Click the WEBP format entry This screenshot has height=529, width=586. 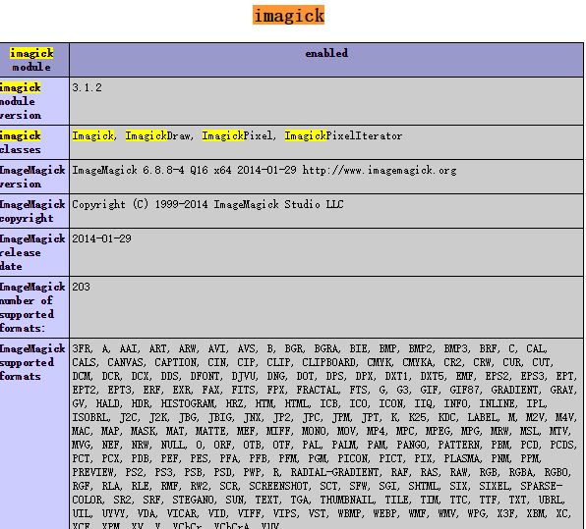tap(386, 514)
